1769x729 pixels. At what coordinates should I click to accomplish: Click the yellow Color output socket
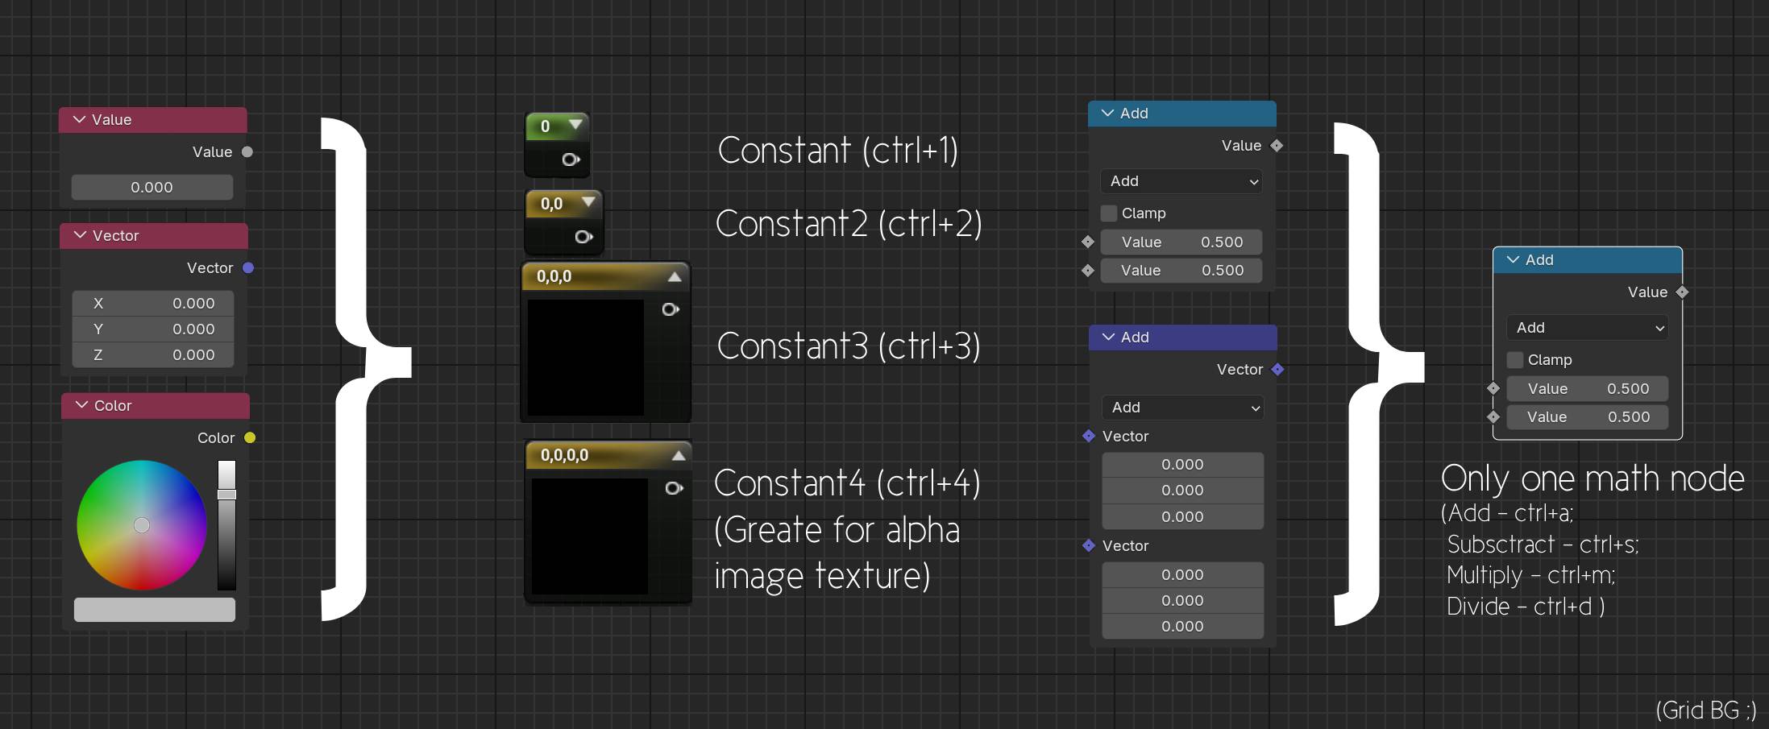250,437
